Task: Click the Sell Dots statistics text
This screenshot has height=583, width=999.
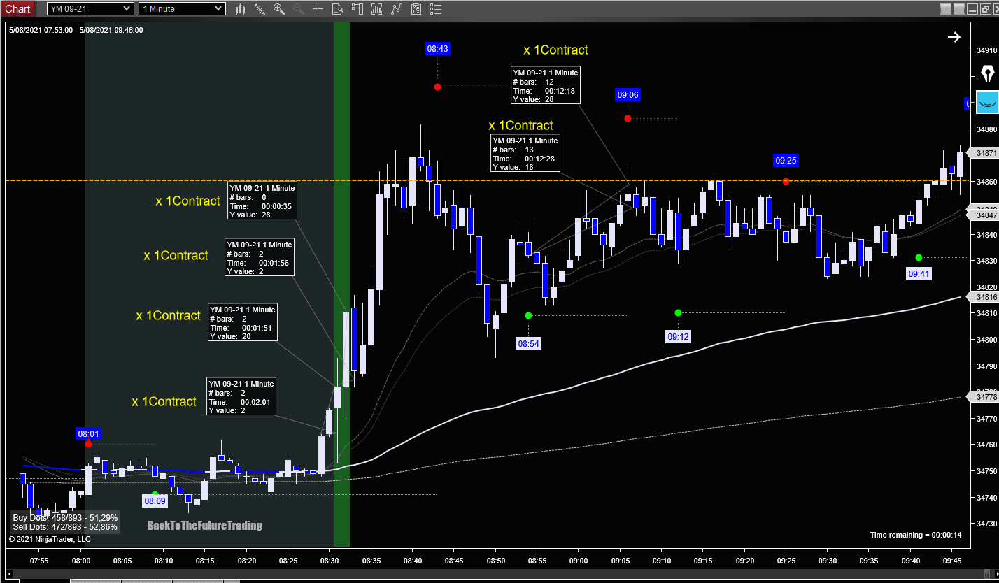Action: tap(65, 527)
